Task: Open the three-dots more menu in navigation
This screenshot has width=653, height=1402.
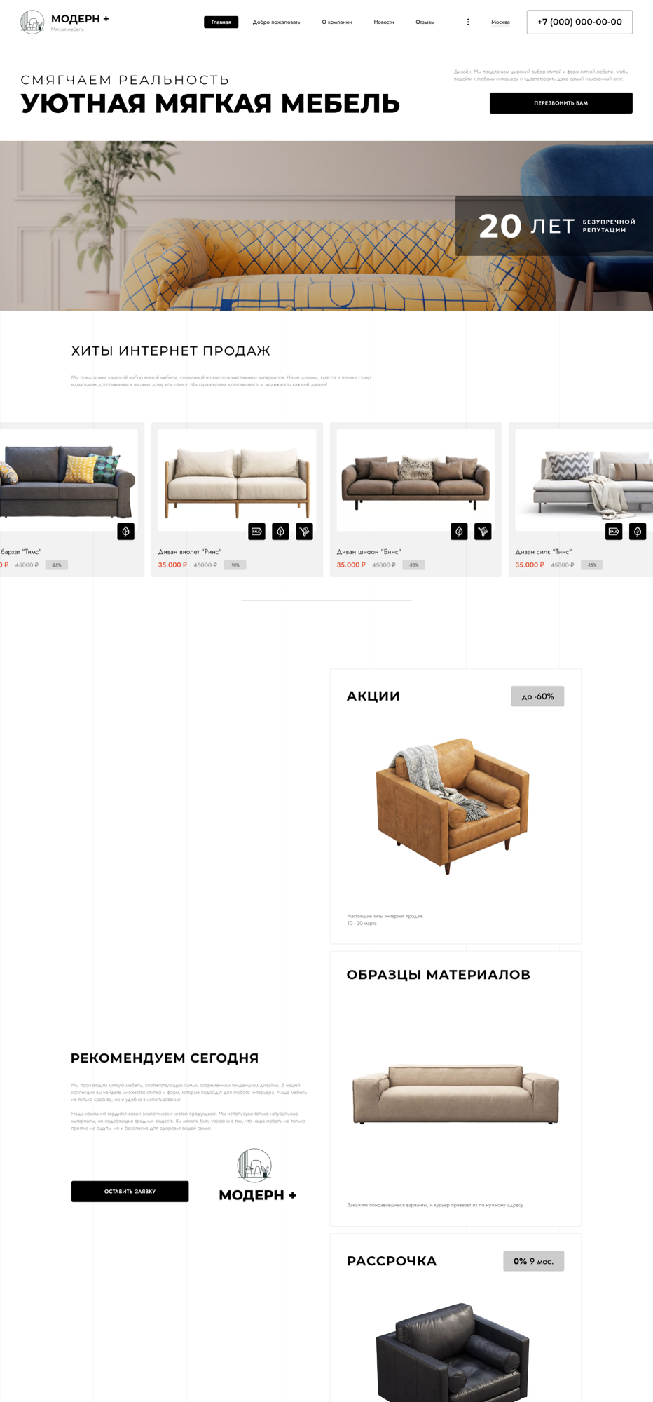Action: [468, 22]
